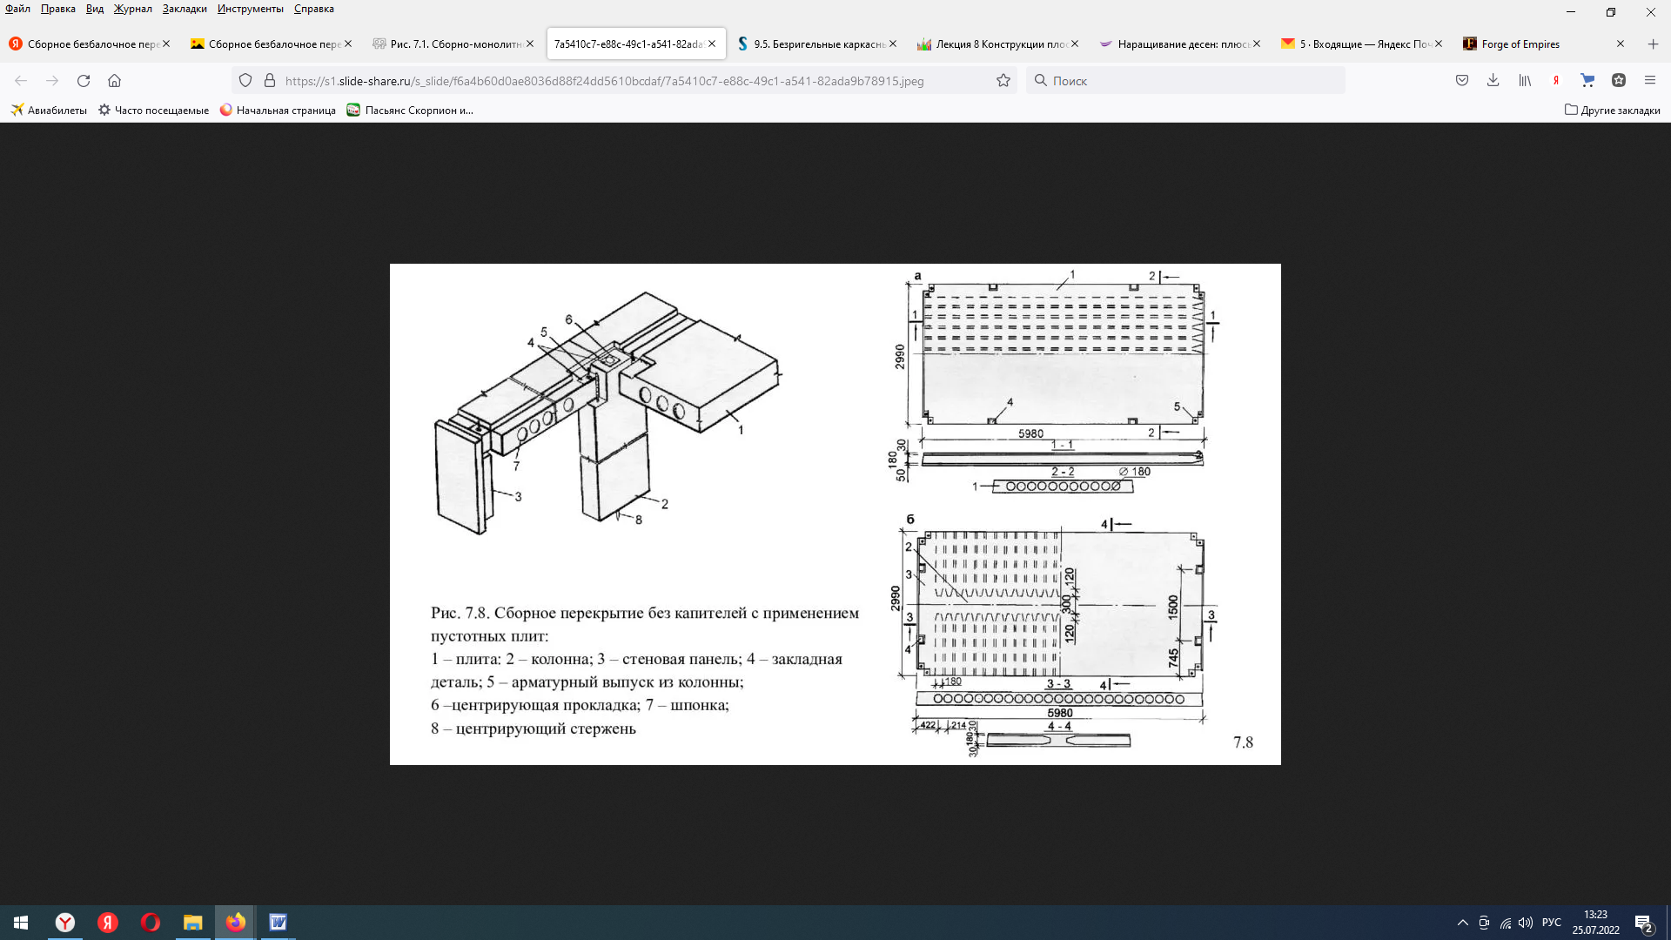Switch РУС keyboard language
Image resolution: width=1671 pixels, height=940 pixels.
coord(1552,923)
